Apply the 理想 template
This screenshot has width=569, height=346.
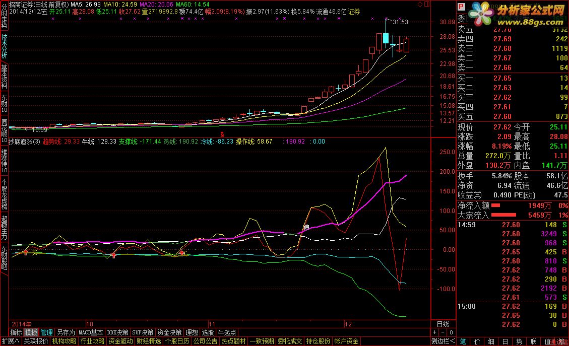[x=192, y=332]
